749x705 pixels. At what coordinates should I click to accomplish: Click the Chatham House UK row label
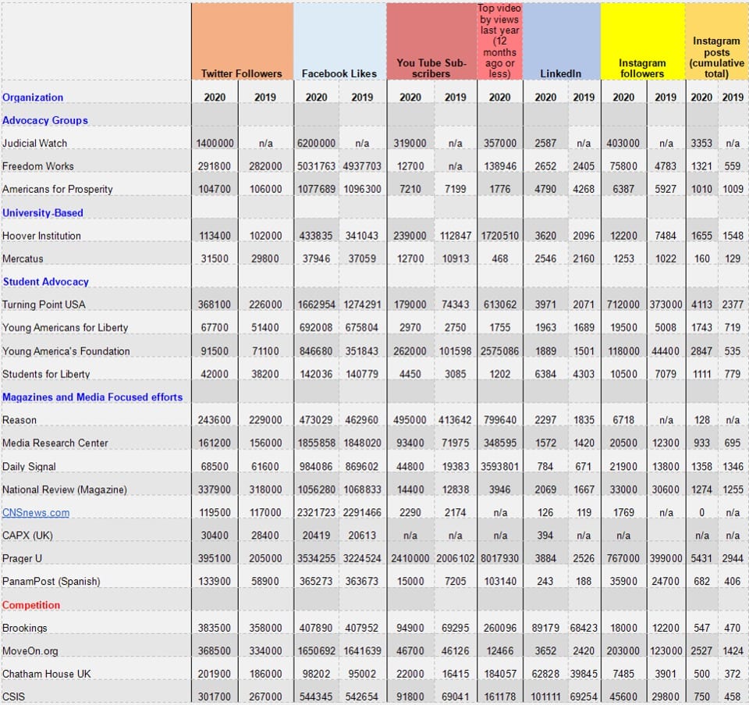click(x=46, y=674)
